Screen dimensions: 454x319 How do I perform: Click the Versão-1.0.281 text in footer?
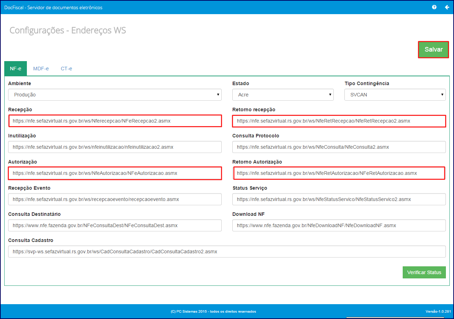(x=438, y=312)
